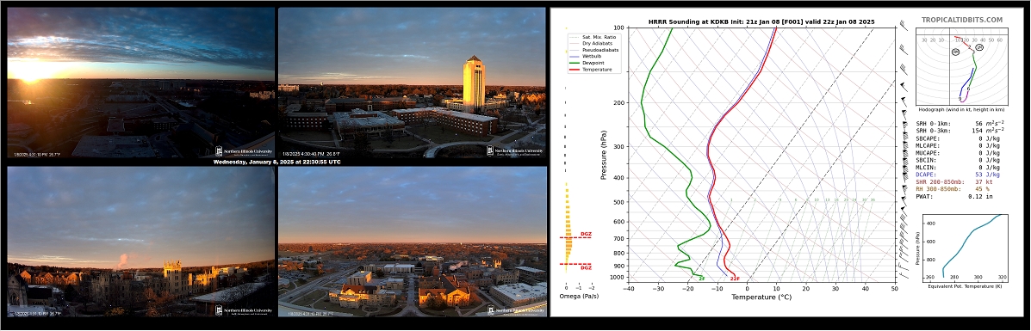Click the upper red DGZ marker line
The width and height of the screenshot is (1031, 331).
click(x=575, y=237)
